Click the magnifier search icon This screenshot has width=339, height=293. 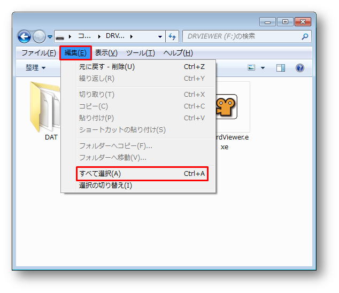click(305, 36)
